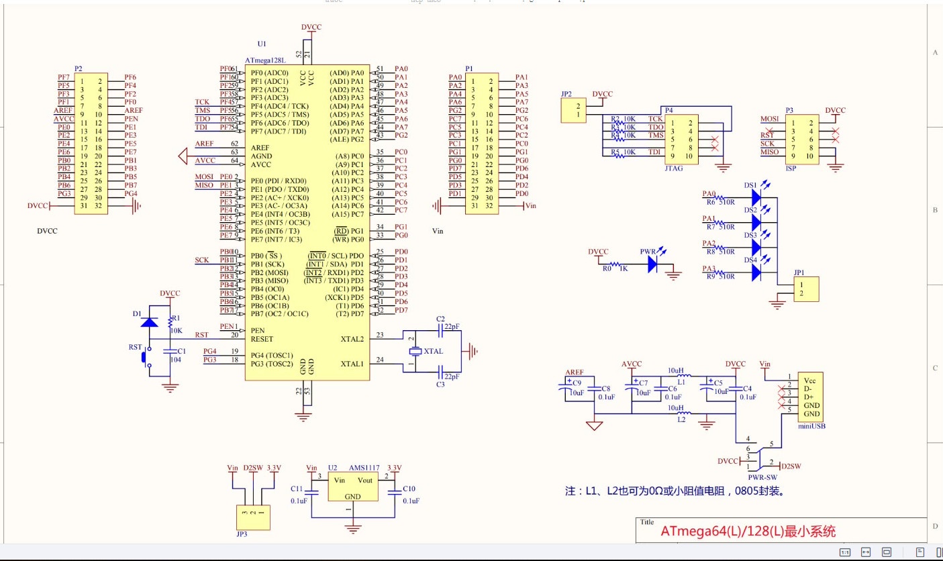Select the DS1 LED designator
The image size is (943, 561).
point(750,185)
